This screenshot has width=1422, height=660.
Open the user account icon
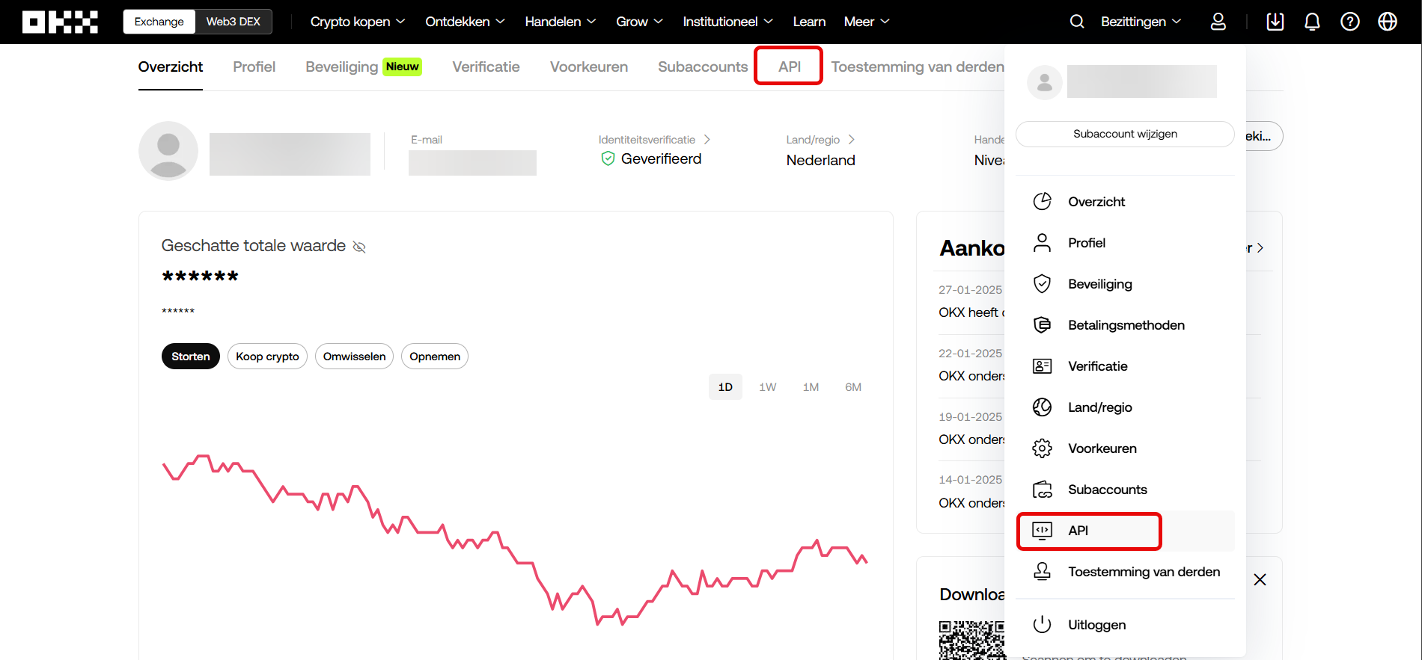[1218, 22]
